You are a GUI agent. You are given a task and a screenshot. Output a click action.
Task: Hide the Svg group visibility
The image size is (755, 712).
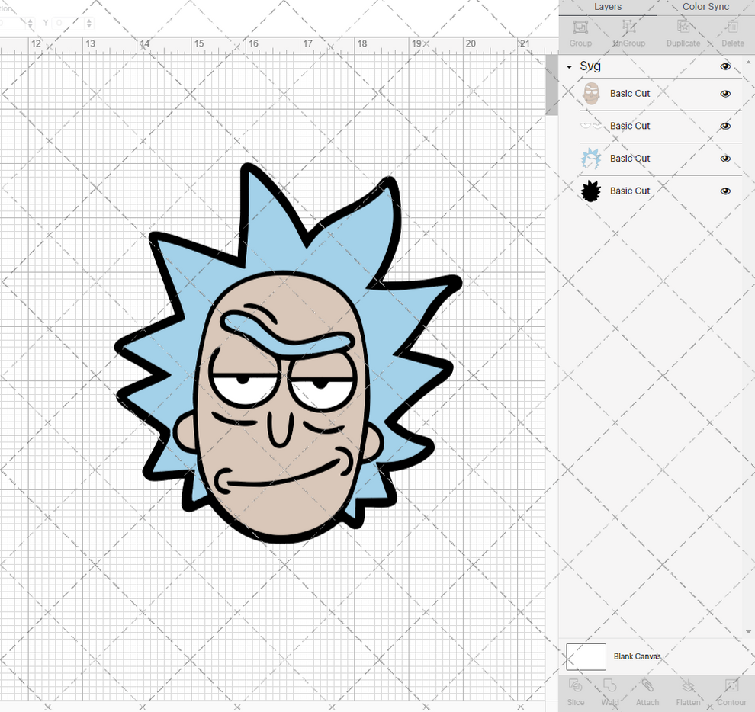point(725,66)
